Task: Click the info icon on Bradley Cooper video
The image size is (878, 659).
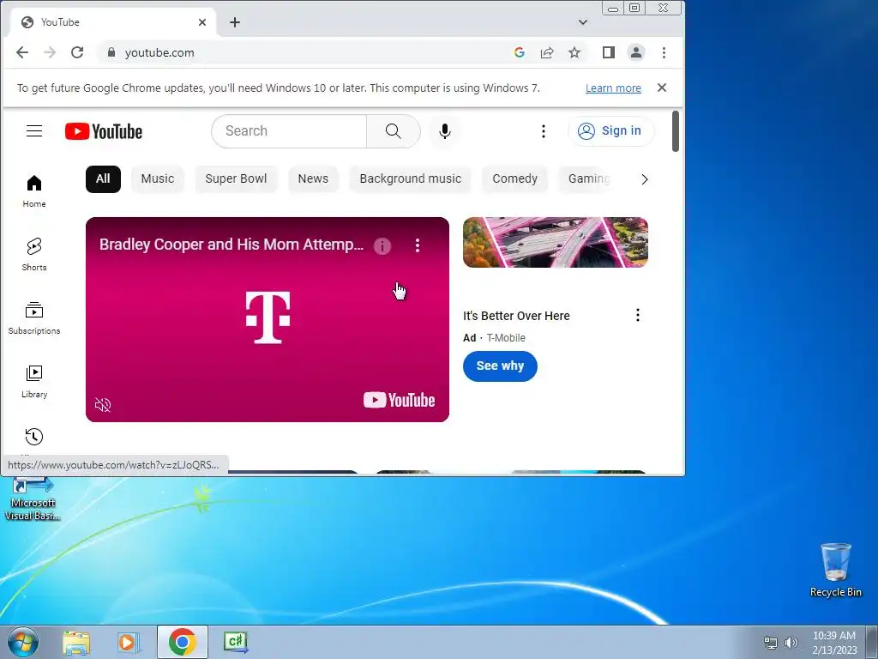Action: pyautogui.click(x=382, y=245)
